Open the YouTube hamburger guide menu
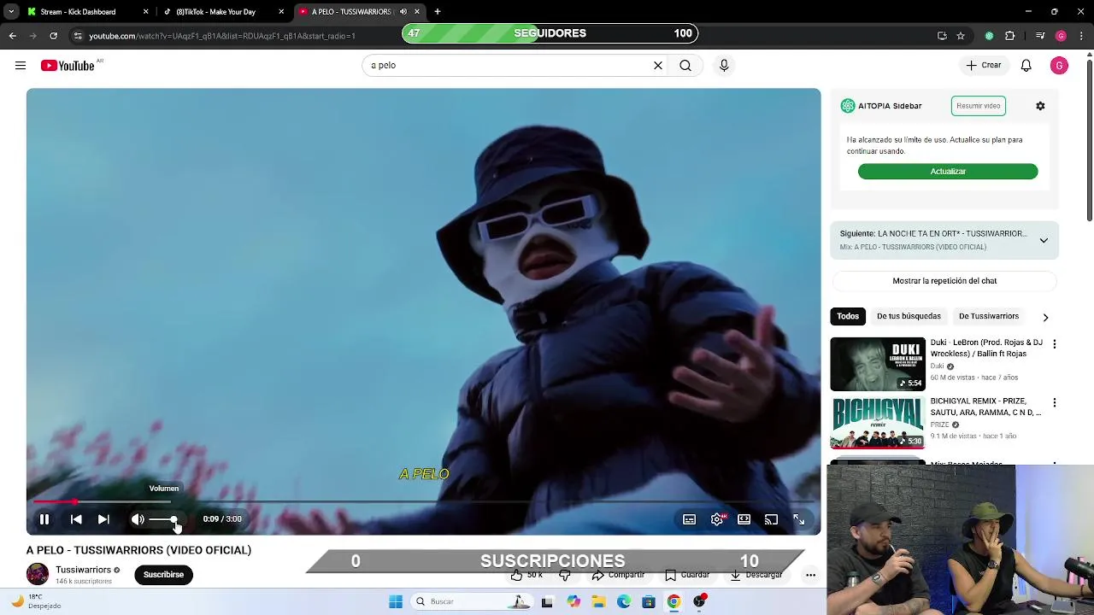 [21, 66]
